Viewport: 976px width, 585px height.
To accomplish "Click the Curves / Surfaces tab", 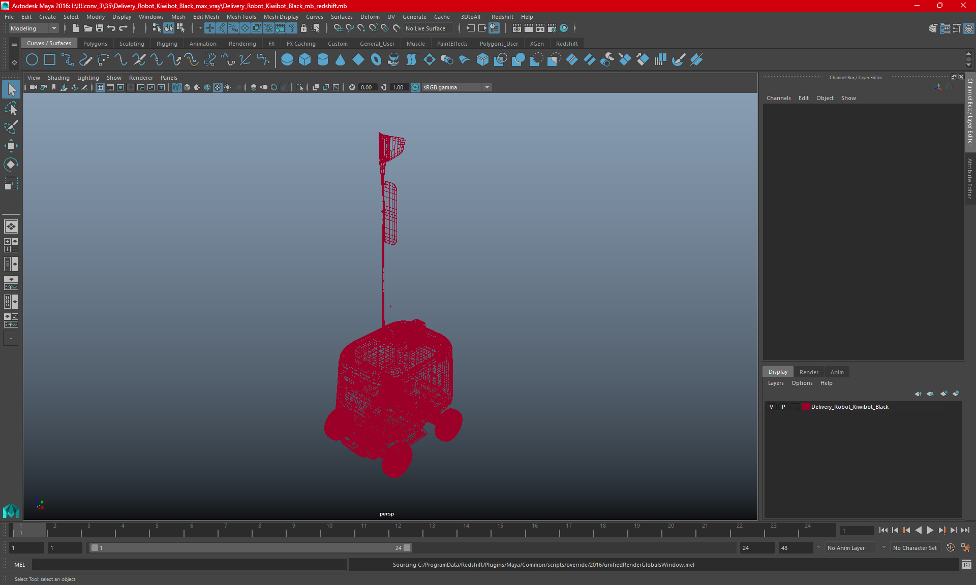I will coord(49,44).
